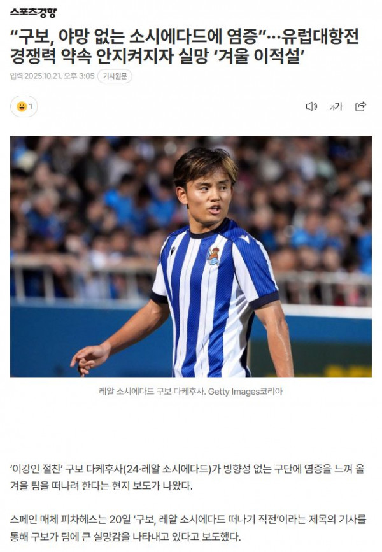Click the Getty Images코리아 credit
This screenshot has width=382, height=552.
[245, 392]
